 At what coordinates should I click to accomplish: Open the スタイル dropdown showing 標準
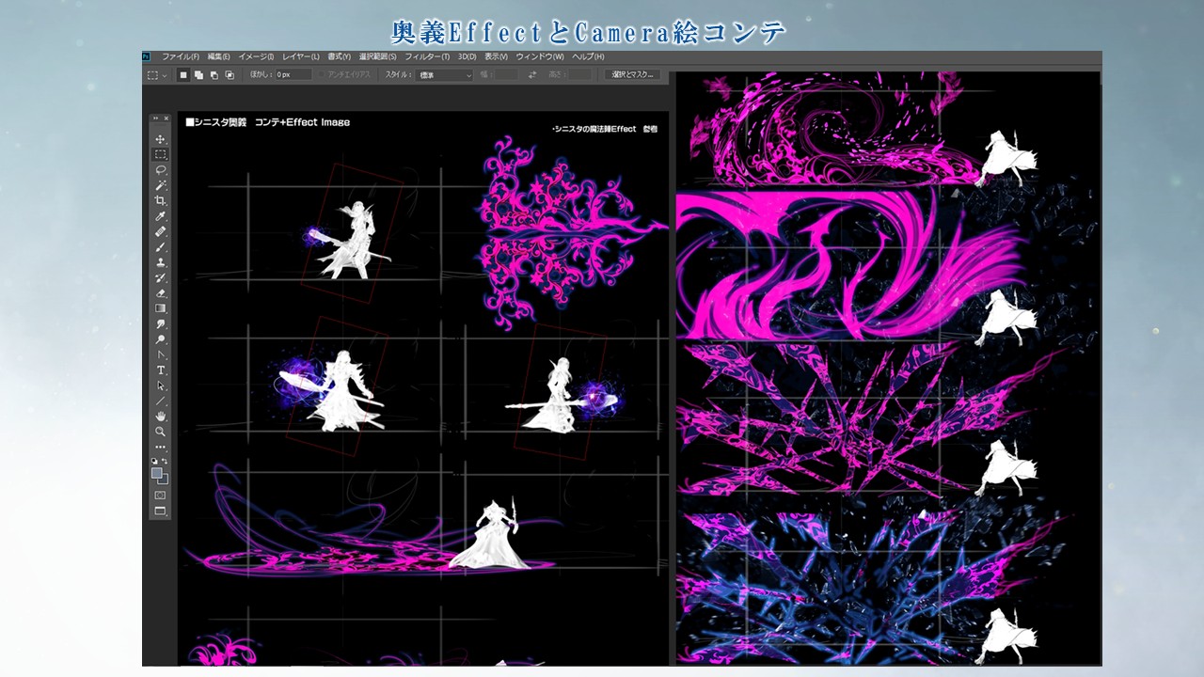click(444, 74)
